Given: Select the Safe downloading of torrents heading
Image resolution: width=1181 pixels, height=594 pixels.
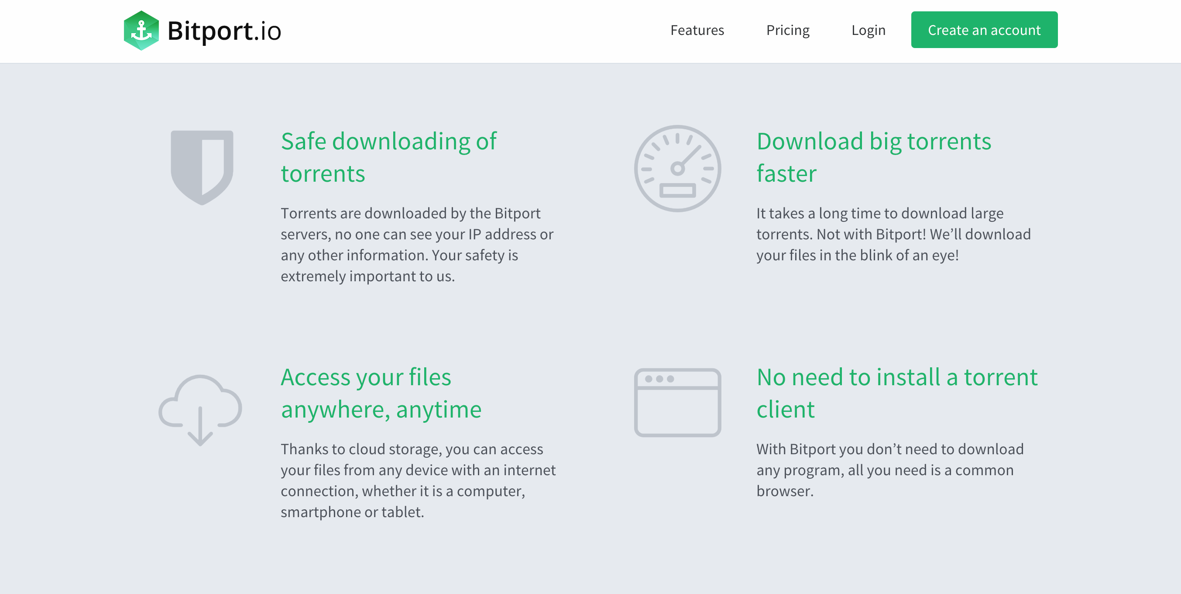Looking at the screenshot, I should coord(389,157).
